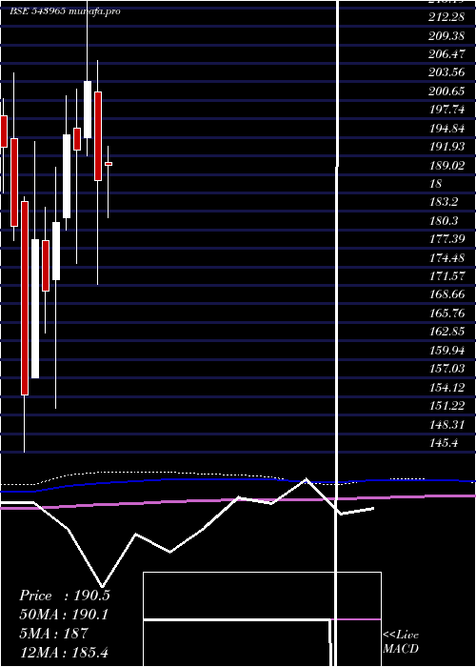Click the Price : 190.5 readout
476x667 pixels.
(65, 596)
